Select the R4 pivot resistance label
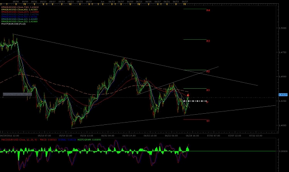 pyautogui.click(x=208, y=10)
